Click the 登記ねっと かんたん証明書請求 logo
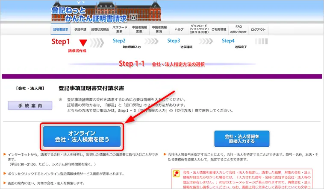Image resolution: width=324 pixels, height=189 pixels. point(89,13)
